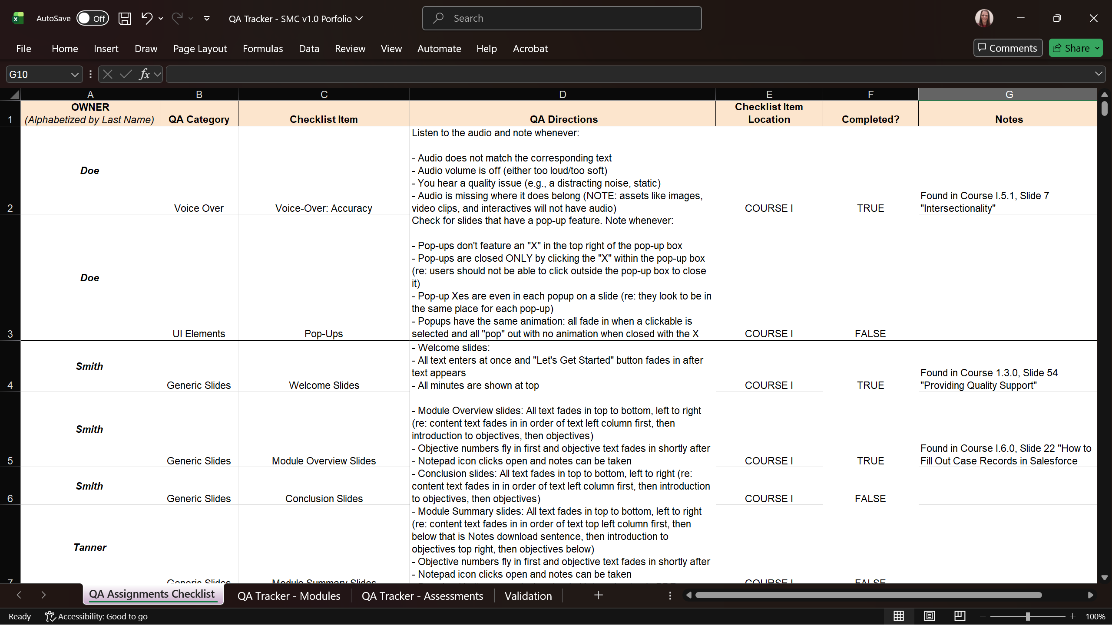Select the QA Assignments Checklist sheet tab
This screenshot has width=1112, height=625.
152,594
